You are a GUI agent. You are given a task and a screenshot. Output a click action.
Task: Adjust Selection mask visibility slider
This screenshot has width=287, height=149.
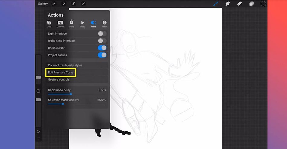click(63, 104)
